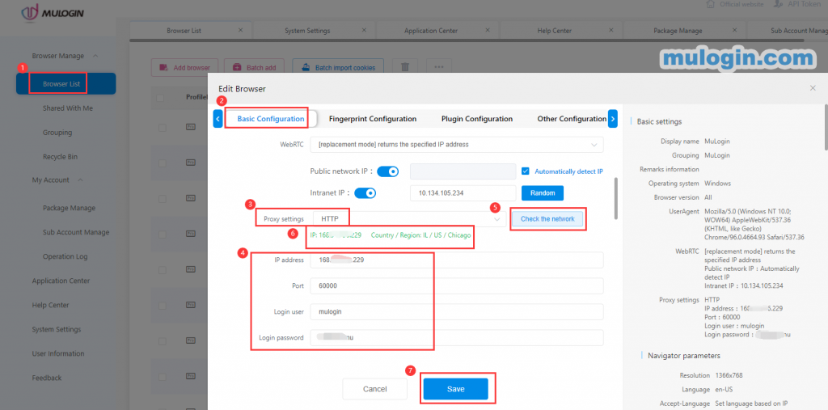828x410 pixels.
Task: Toggle the Intranet IP switch
Action: [x=365, y=192]
